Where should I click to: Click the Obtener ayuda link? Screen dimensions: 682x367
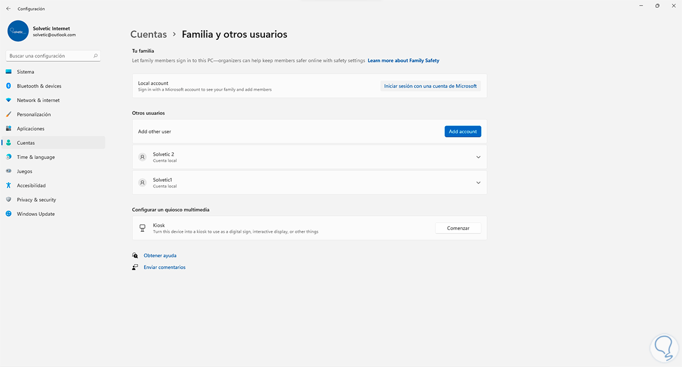coord(160,256)
